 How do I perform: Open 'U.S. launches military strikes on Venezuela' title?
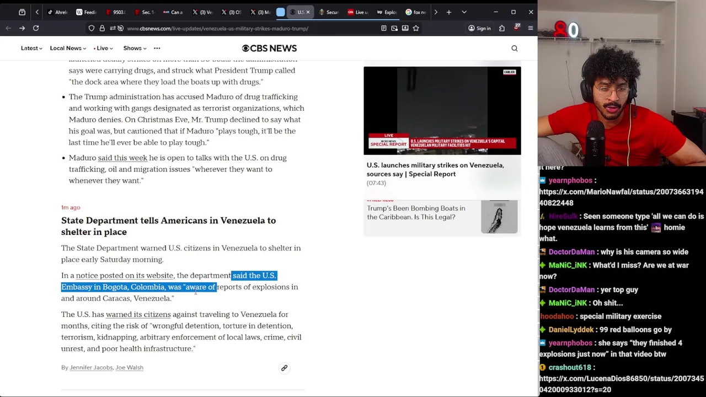[435, 169]
